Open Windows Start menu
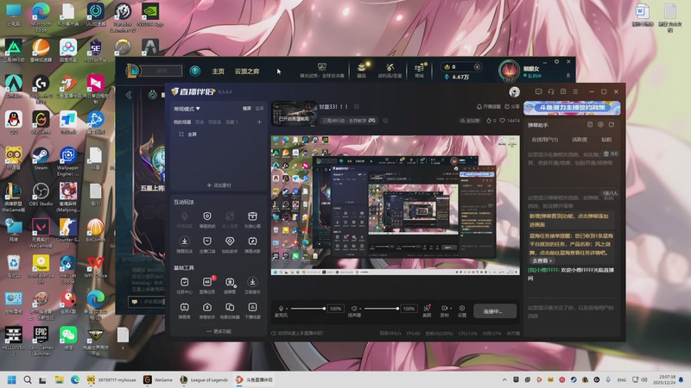This screenshot has width=691, height=388. pos(12,379)
